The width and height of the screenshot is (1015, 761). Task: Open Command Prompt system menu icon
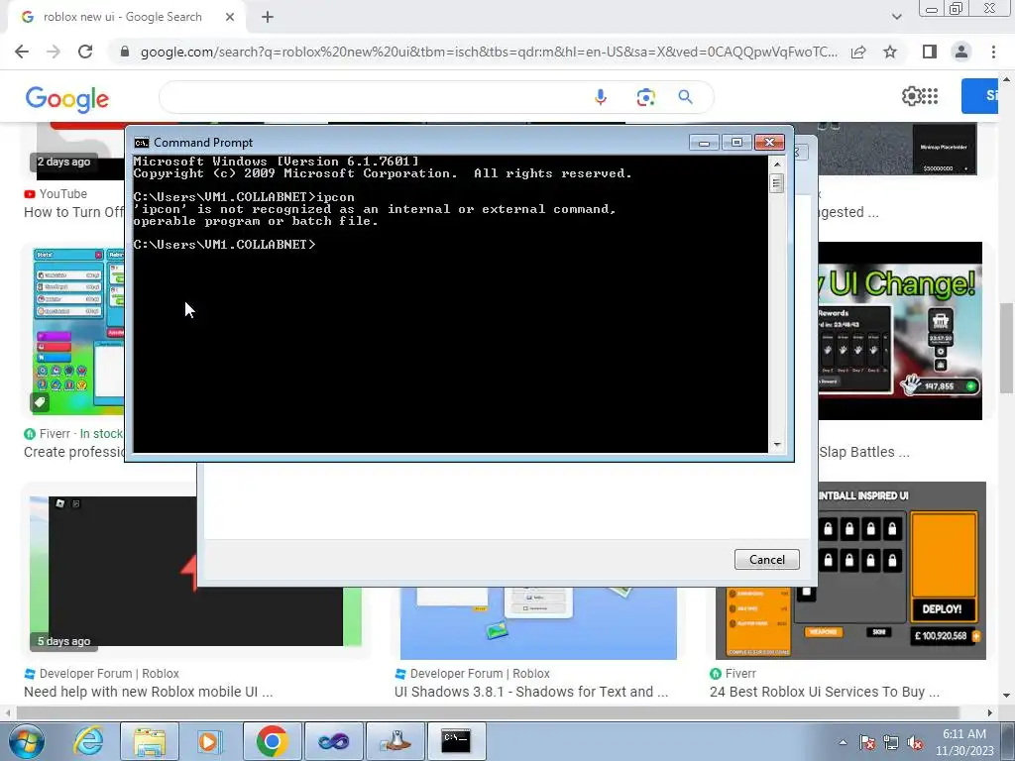(141, 143)
